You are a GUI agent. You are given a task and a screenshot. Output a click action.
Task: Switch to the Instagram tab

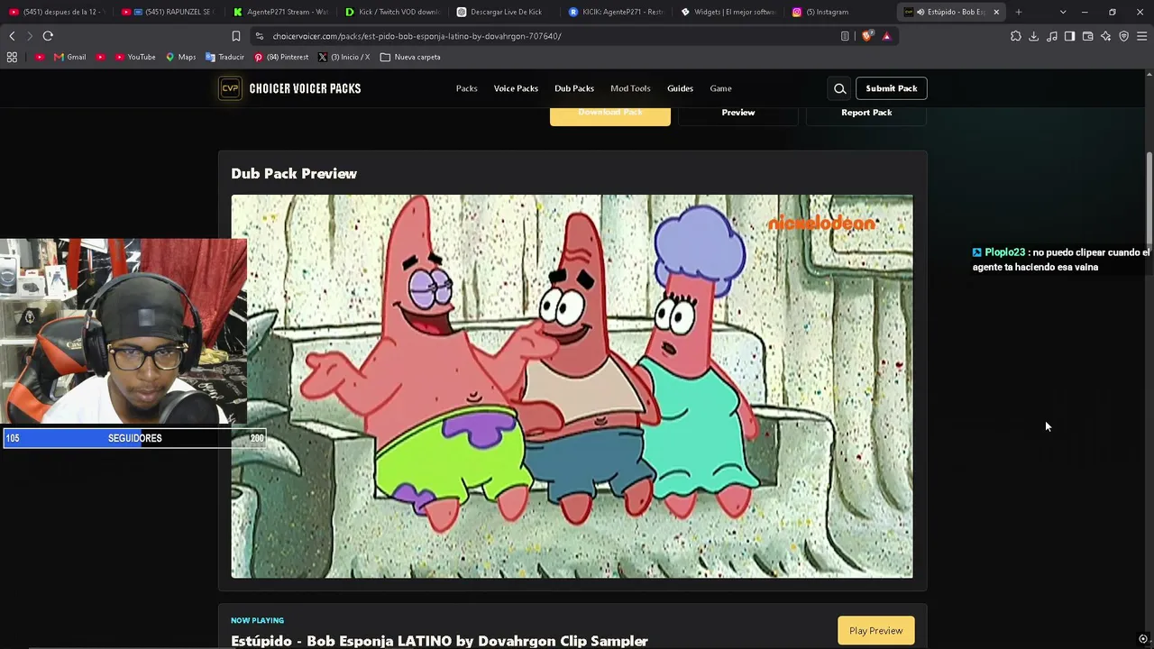[x=840, y=12]
